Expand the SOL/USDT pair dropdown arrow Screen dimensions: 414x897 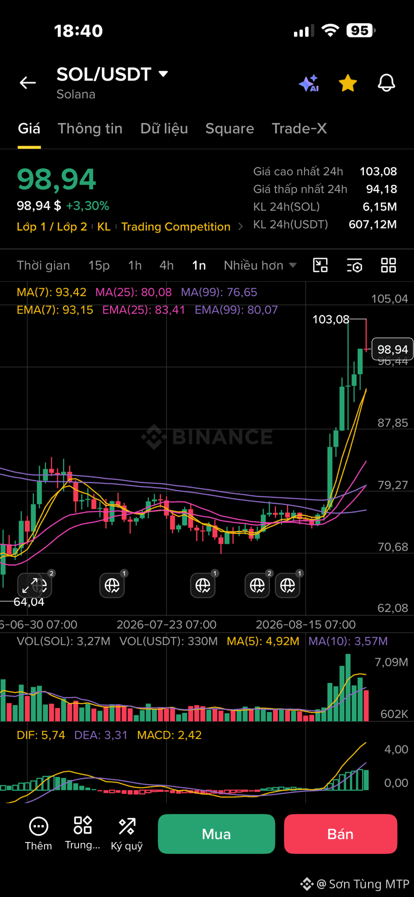pyautogui.click(x=163, y=74)
